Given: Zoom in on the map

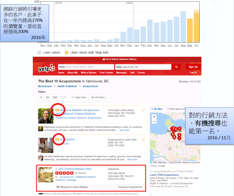Looking at the screenshot, I should (154, 117).
